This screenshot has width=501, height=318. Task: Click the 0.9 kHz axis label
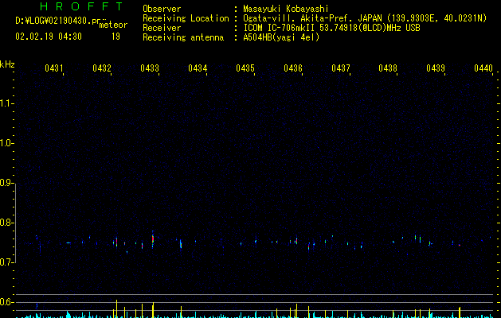(x=6, y=183)
